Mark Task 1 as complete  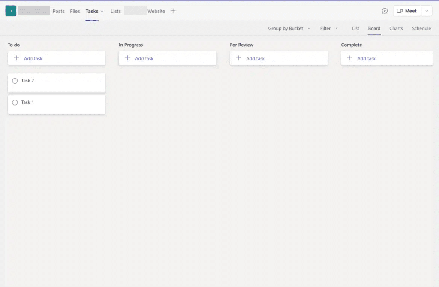15,103
